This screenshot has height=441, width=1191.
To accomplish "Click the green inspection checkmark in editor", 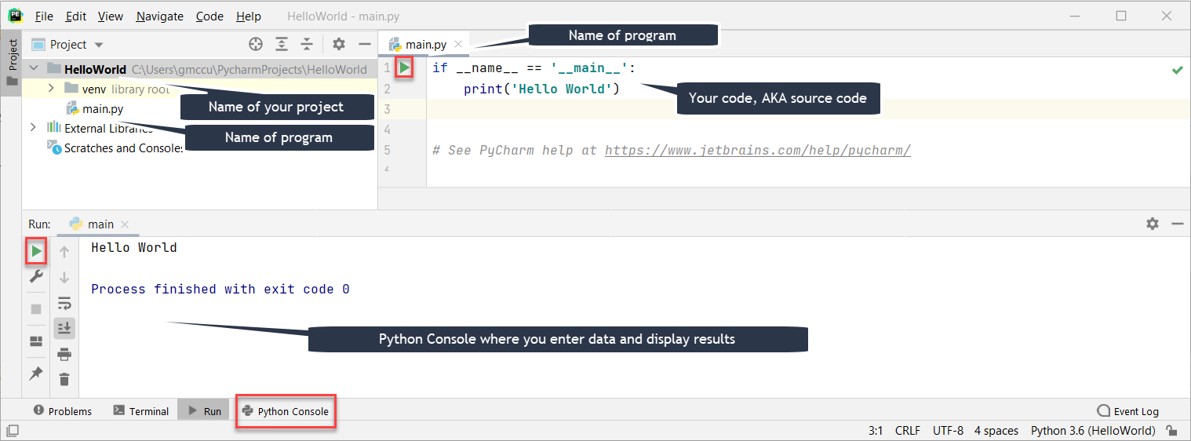I will (x=1177, y=70).
